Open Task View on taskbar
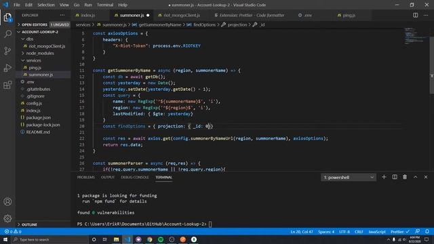 (105, 239)
